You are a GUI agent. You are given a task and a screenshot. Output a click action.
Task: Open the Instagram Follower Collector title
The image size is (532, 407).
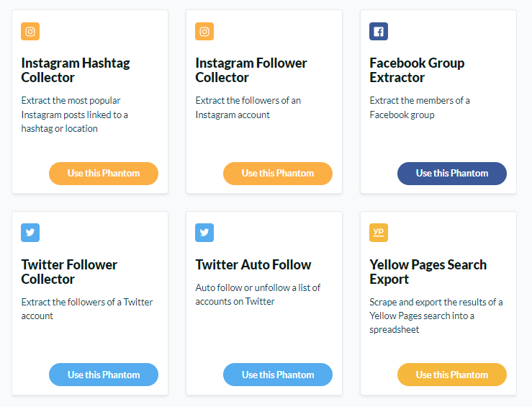[x=251, y=71]
